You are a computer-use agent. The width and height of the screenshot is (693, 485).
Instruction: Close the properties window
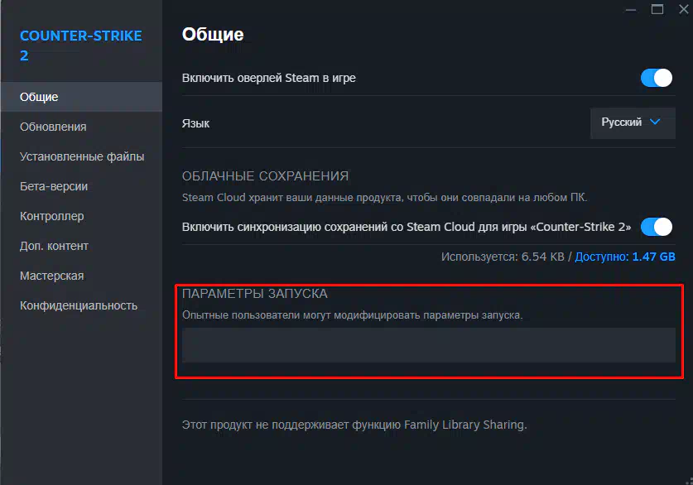coord(684,10)
